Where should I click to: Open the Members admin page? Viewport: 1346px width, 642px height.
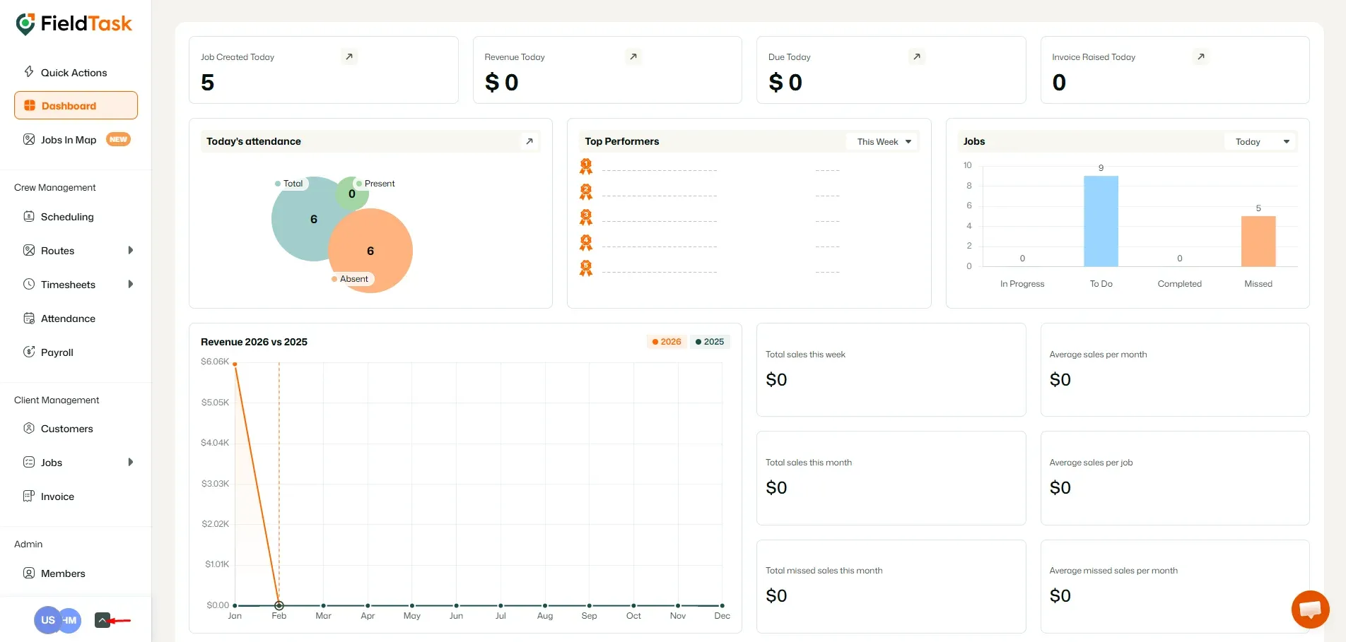[63, 573]
